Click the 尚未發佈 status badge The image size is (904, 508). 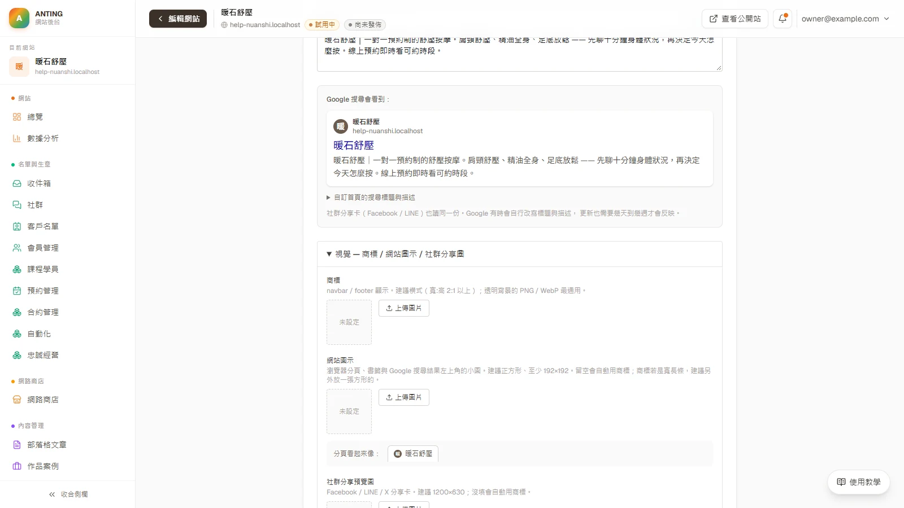tap(365, 25)
